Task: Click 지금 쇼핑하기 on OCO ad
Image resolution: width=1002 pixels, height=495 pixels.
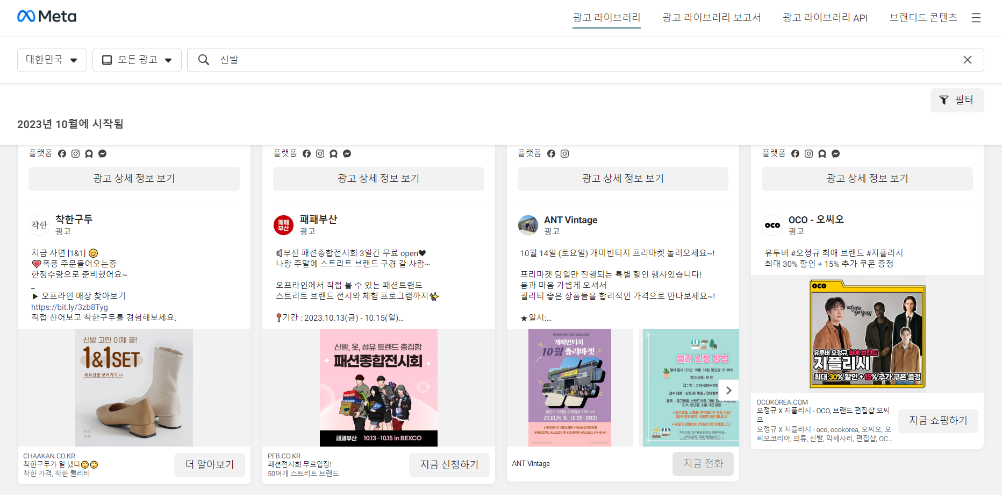Action: coord(938,421)
